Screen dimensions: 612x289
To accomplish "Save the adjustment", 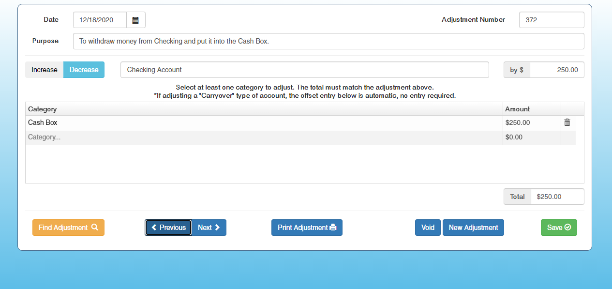I will tap(559, 228).
